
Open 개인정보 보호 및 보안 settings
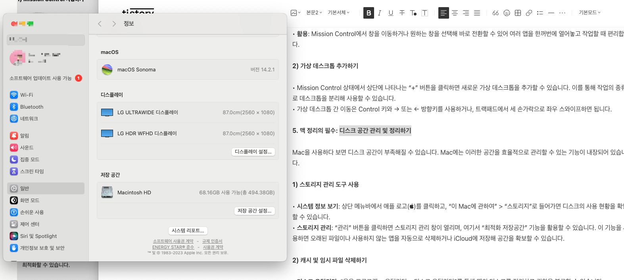click(x=46, y=248)
